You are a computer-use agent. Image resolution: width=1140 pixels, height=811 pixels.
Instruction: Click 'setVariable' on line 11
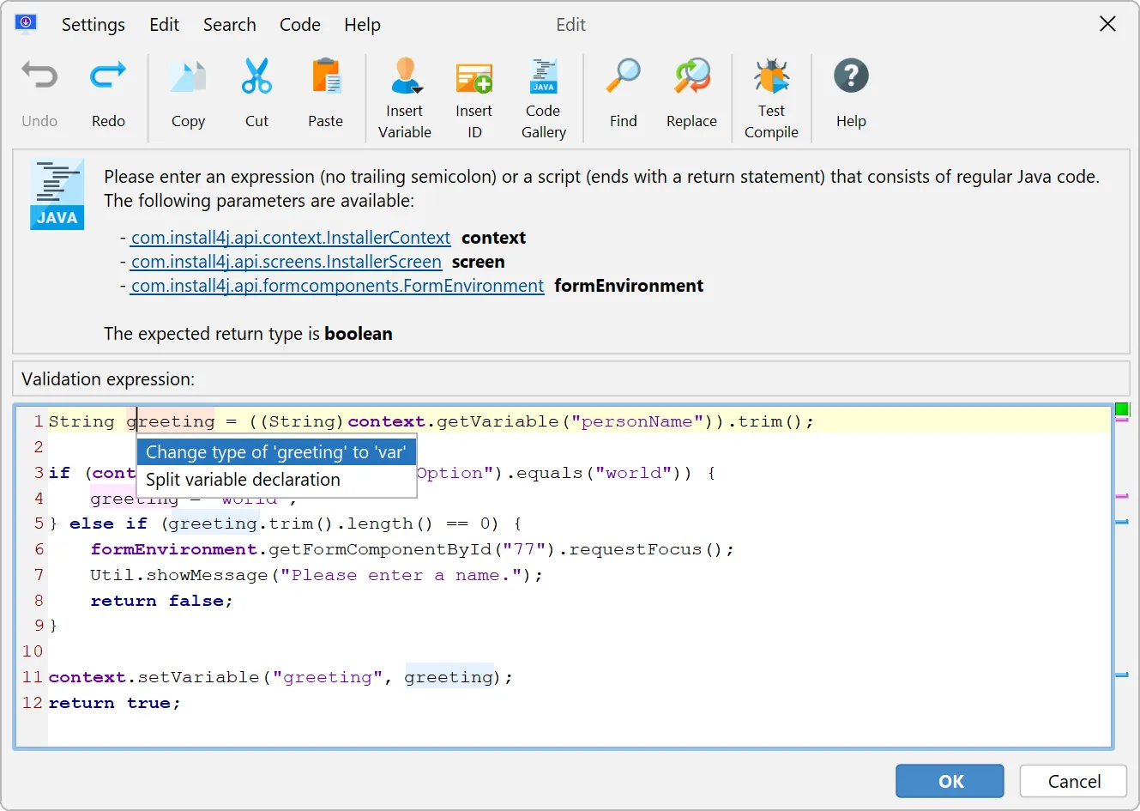pyautogui.click(x=198, y=677)
